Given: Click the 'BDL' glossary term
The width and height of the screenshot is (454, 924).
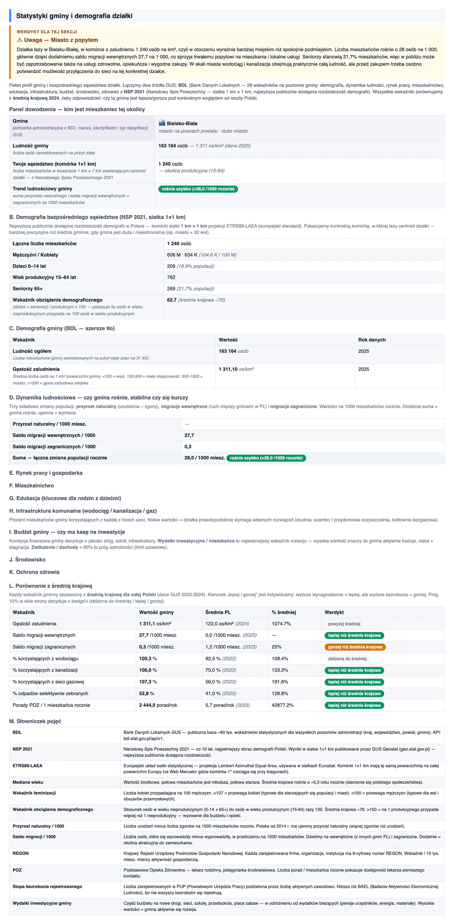Looking at the screenshot, I should click(17, 732).
